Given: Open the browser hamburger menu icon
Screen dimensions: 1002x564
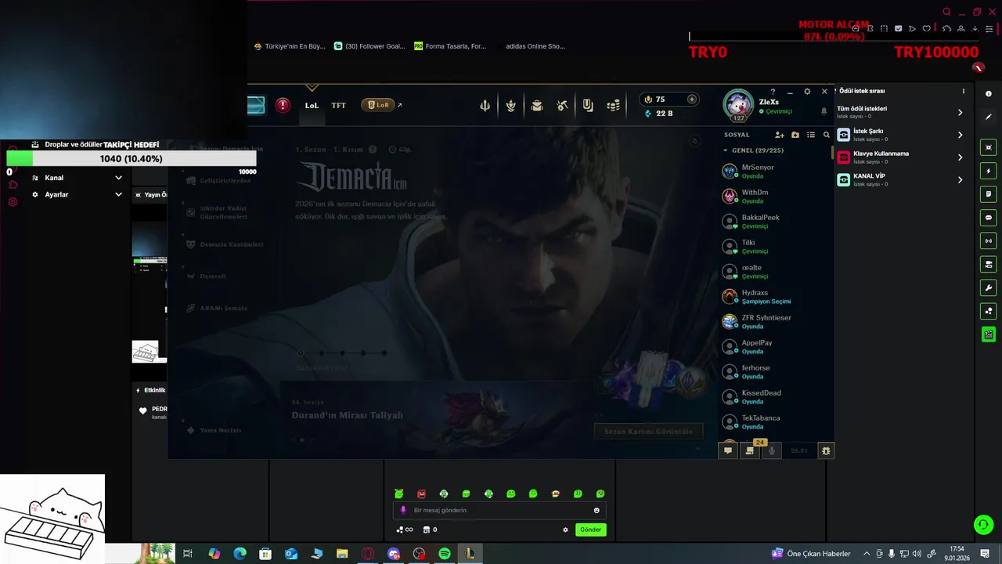Looking at the screenshot, I should [989, 29].
